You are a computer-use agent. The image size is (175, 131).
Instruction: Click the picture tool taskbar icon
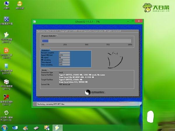(47, 128)
